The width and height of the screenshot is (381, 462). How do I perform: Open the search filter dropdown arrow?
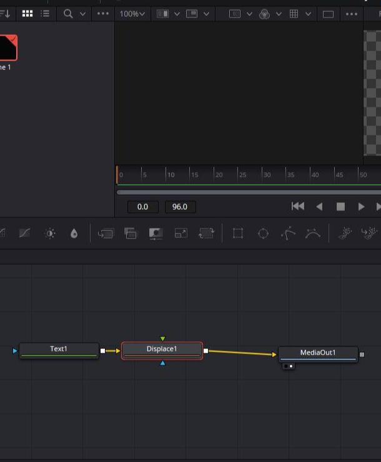[83, 14]
